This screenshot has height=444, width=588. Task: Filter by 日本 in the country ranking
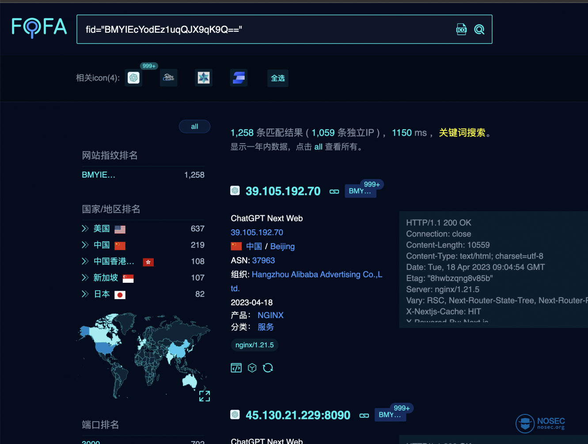[x=102, y=294]
